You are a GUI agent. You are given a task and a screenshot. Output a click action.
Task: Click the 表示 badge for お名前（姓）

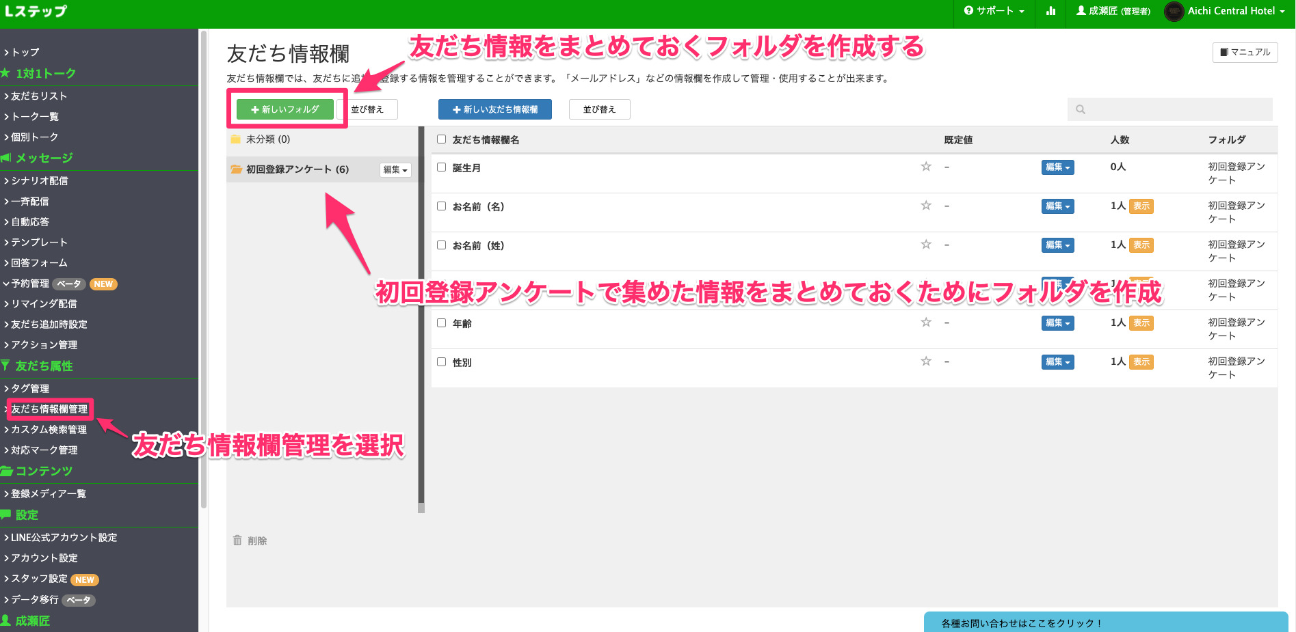(1141, 245)
